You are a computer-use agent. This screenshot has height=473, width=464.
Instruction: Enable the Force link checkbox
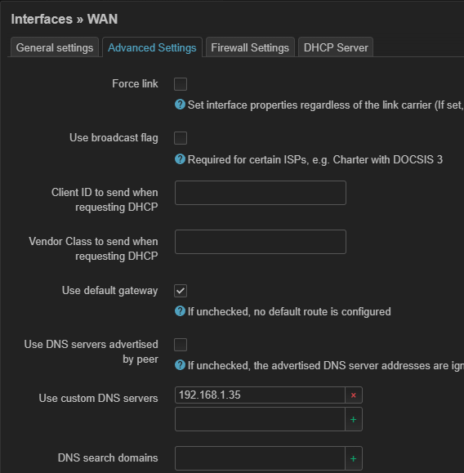coord(181,84)
